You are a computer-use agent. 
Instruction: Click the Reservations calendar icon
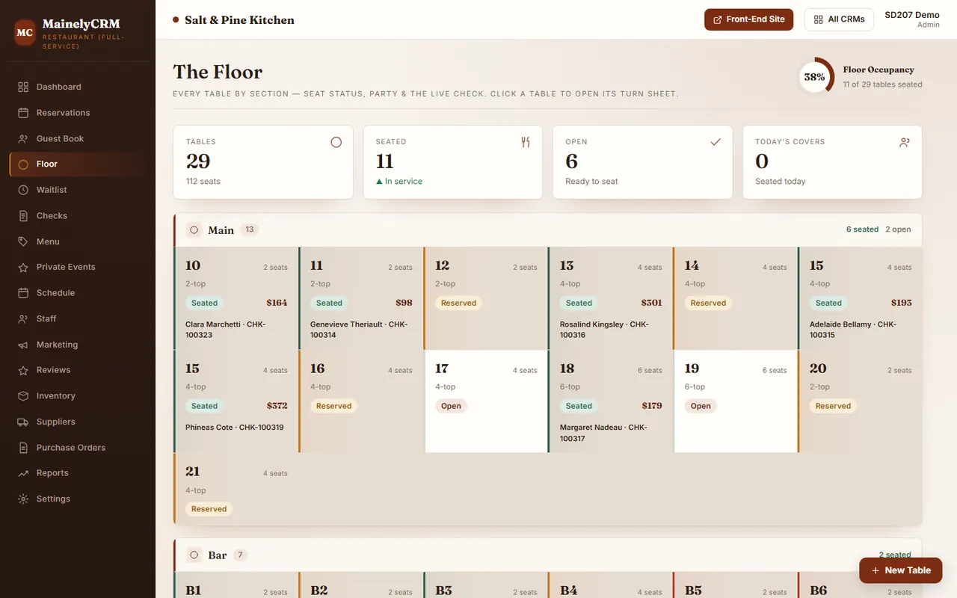coord(23,113)
